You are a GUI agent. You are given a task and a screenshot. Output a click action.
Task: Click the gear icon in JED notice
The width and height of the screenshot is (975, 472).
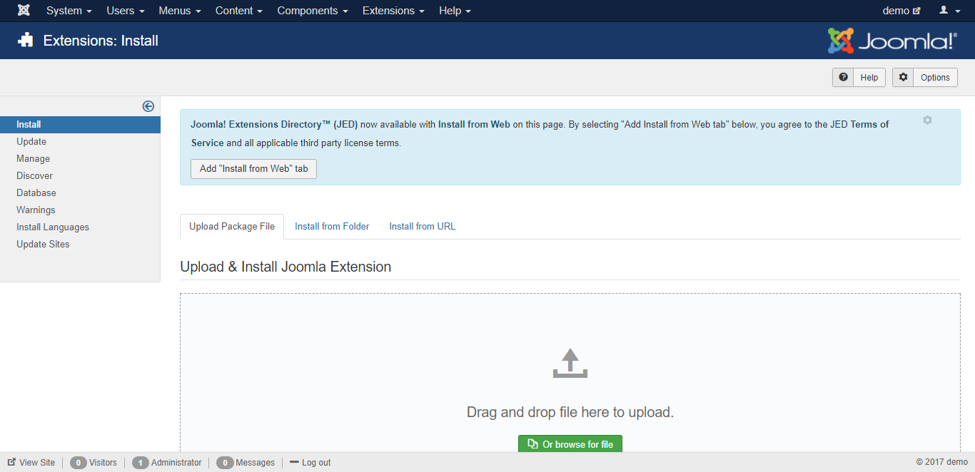pos(927,120)
